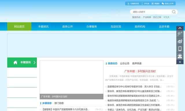Click the magnifier search icon

click(x=174, y=12)
